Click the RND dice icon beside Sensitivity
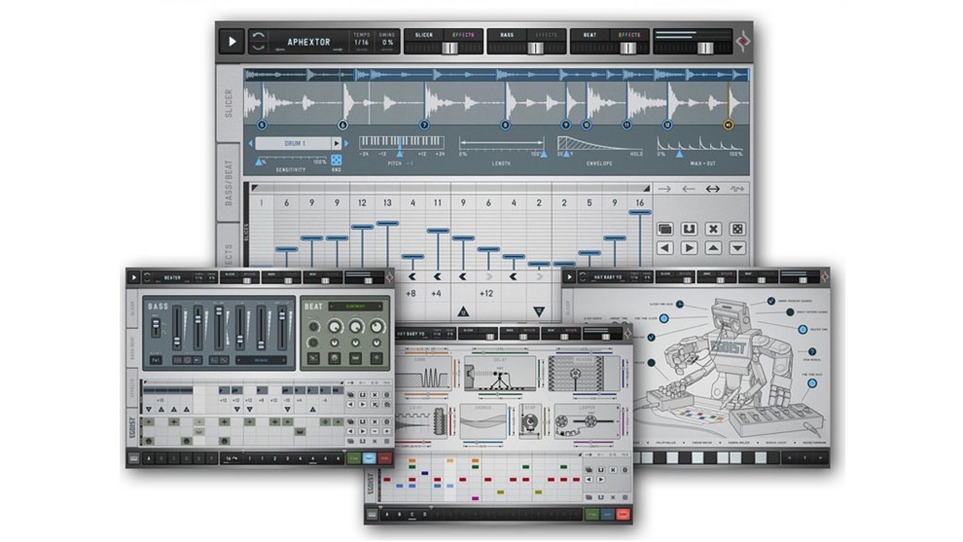Viewport: 963px width, 542px height. [x=336, y=160]
